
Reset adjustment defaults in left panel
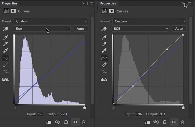(66, 122)
